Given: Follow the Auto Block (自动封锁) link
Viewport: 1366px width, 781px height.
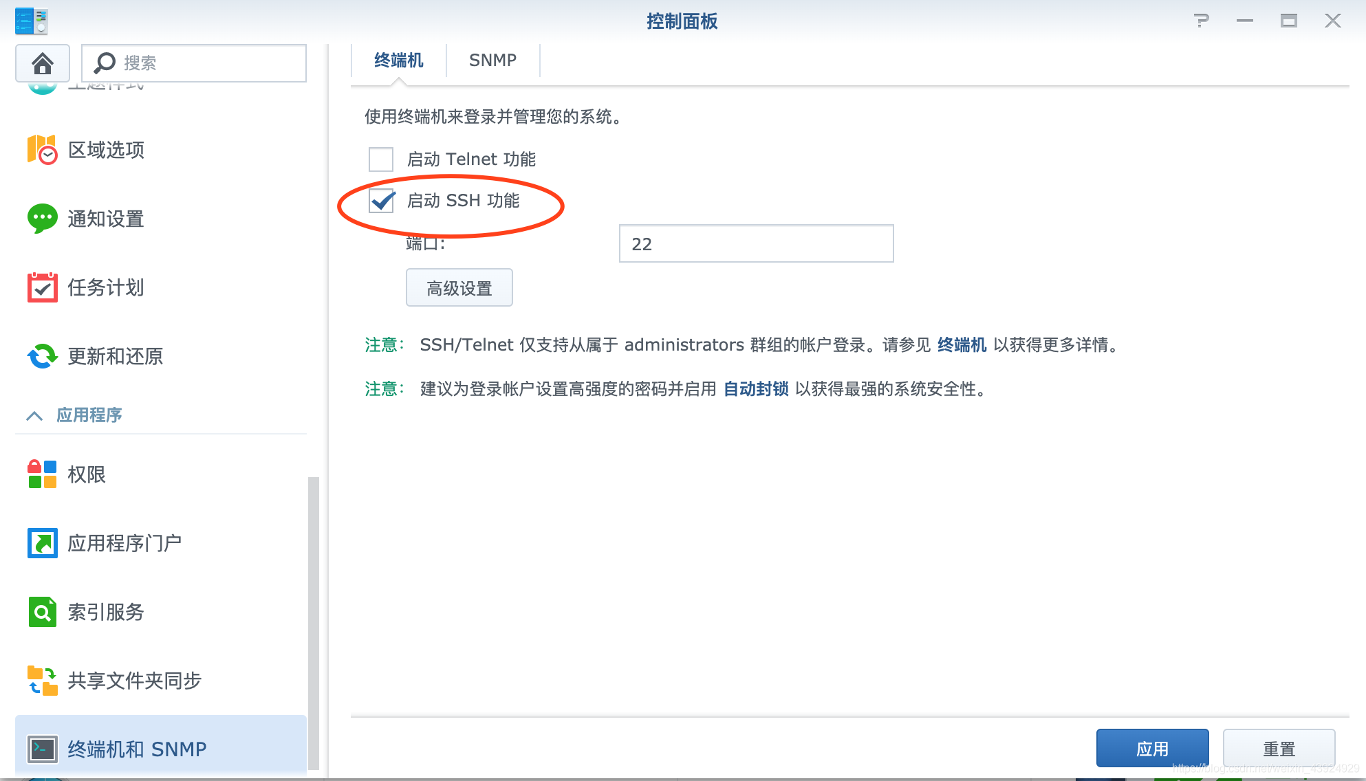Looking at the screenshot, I should tap(756, 389).
